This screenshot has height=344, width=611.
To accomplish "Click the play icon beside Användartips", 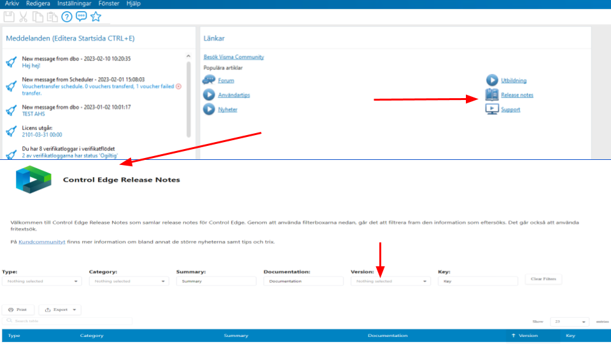I will pyautogui.click(x=209, y=94).
